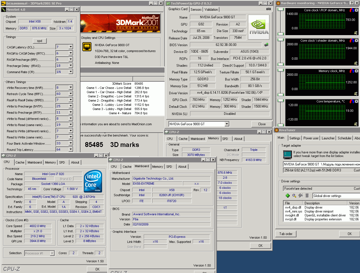Close the Memory clock graph
Viewport: 360px width, 273px height.
coord(356,71)
